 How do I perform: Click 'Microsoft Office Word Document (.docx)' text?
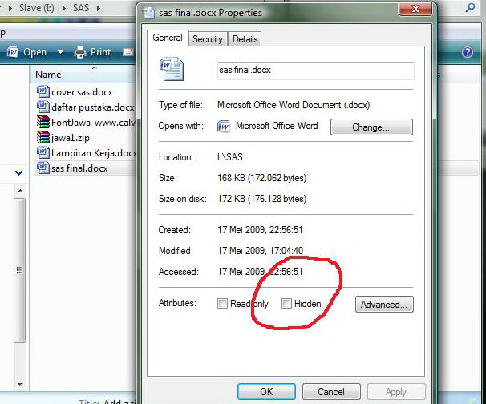(x=294, y=105)
